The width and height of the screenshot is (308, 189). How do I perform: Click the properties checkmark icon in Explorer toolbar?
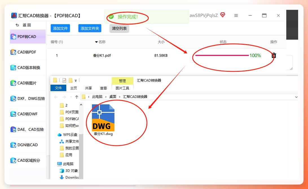pyautogui.click(x=64, y=80)
